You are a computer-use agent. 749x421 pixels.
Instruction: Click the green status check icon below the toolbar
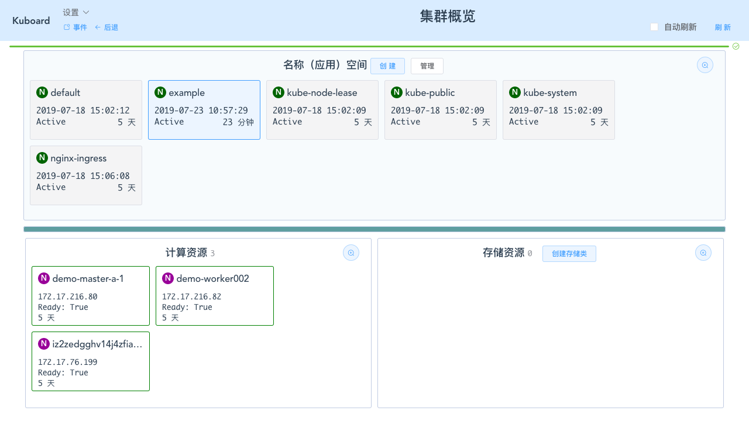[x=736, y=46]
